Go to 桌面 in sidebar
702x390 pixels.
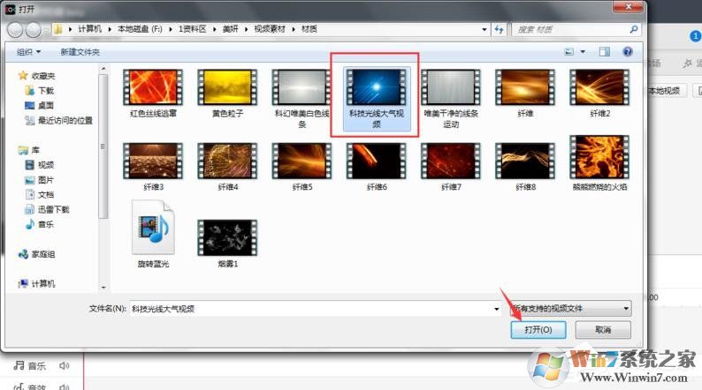pyautogui.click(x=40, y=105)
